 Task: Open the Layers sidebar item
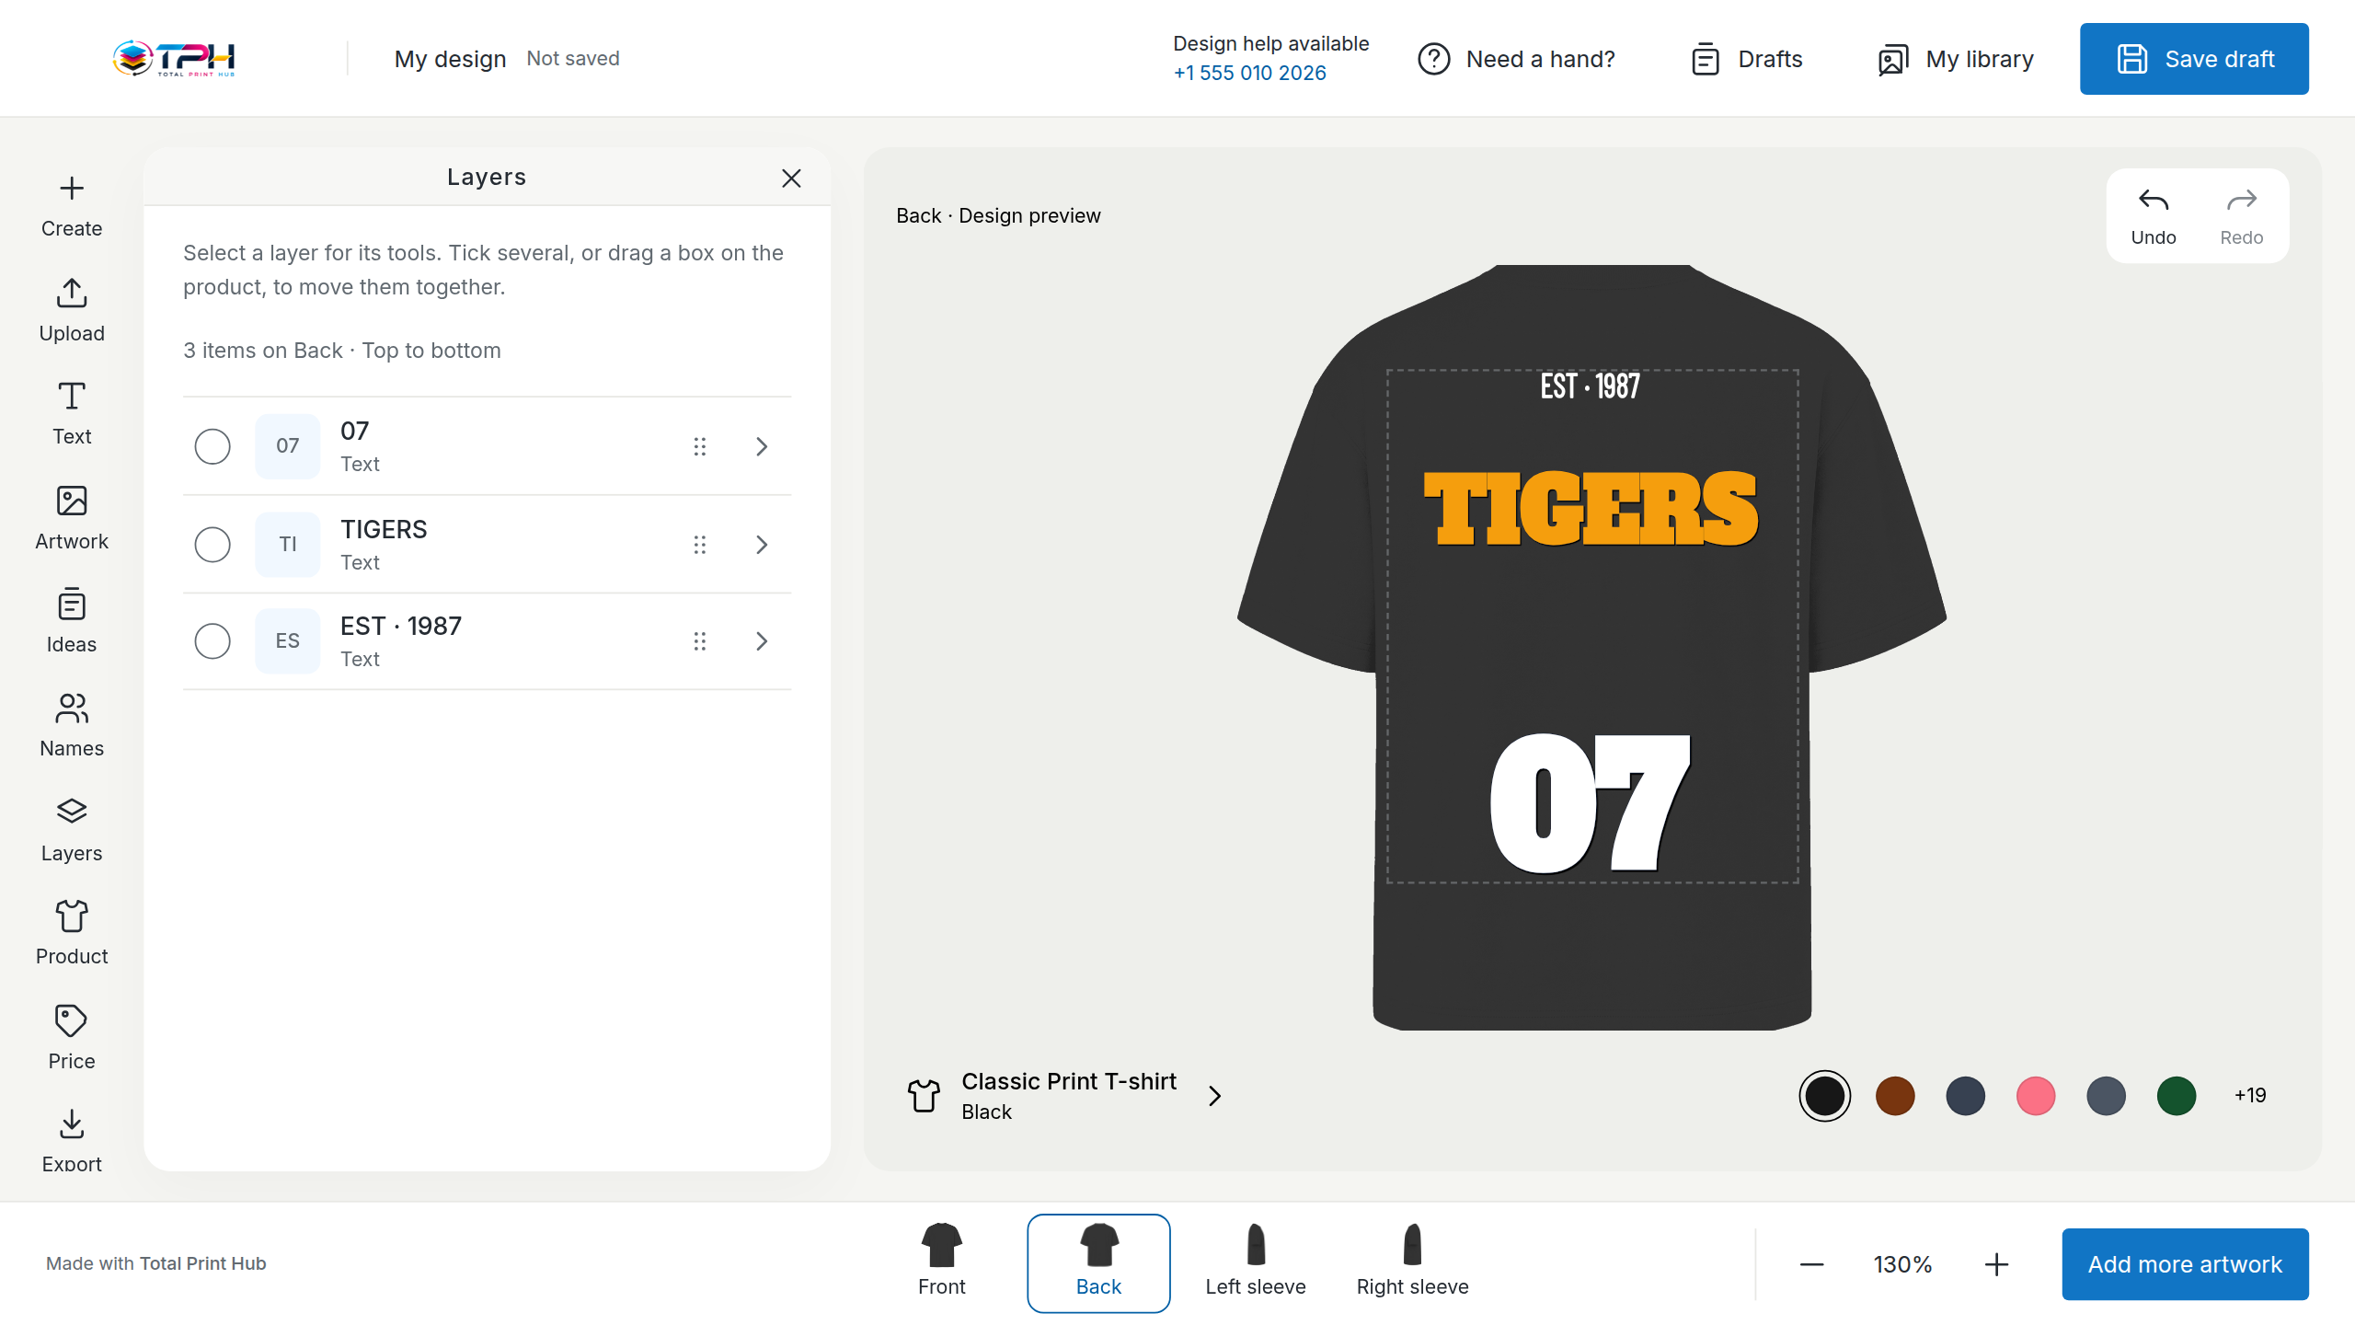[72, 830]
